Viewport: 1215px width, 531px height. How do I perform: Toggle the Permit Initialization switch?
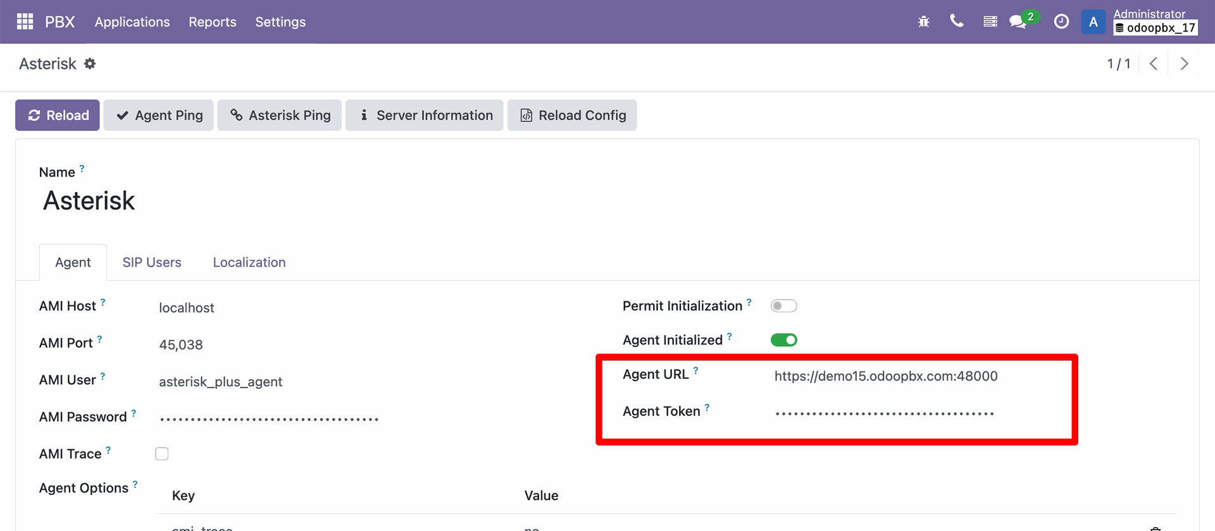coord(783,306)
